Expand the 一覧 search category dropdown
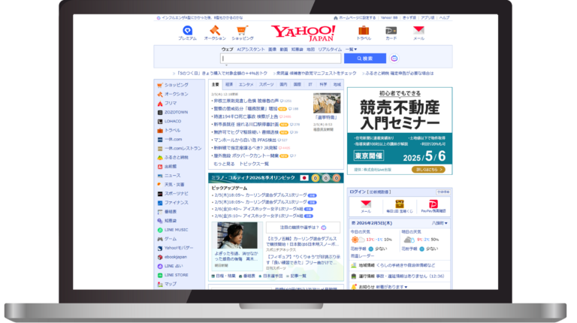This screenshot has width=577, height=323. pos(351,49)
